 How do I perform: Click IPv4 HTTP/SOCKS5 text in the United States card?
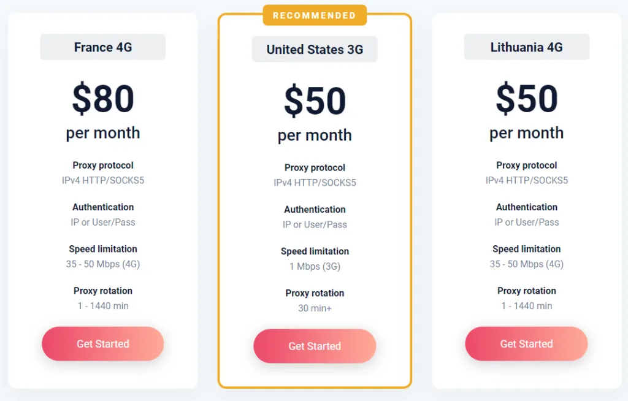pos(315,182)
